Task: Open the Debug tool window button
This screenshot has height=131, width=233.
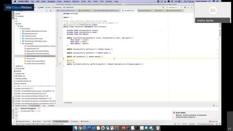Action: (37, 122)
